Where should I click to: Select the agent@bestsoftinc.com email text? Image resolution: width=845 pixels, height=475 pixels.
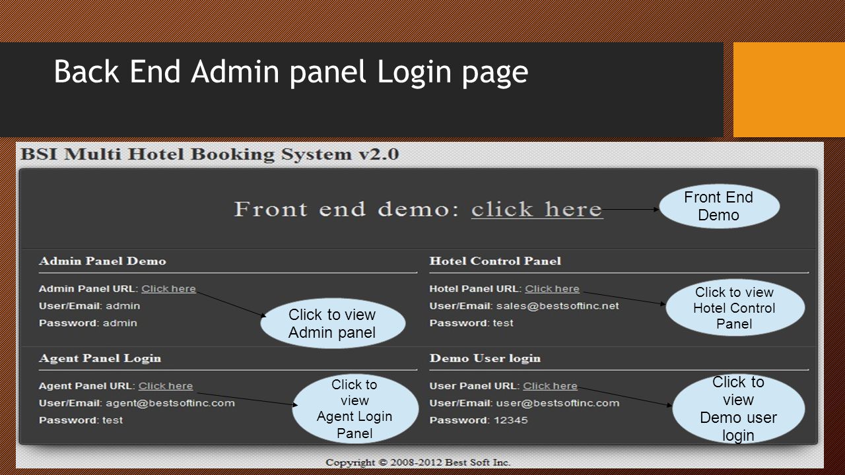pyautogui.click(x=170, y=403)
